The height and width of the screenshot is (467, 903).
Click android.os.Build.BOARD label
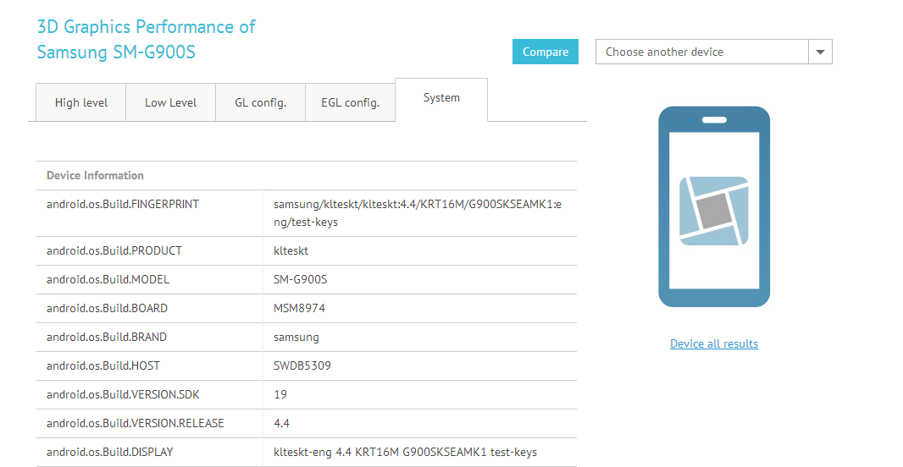coord(107,308)
